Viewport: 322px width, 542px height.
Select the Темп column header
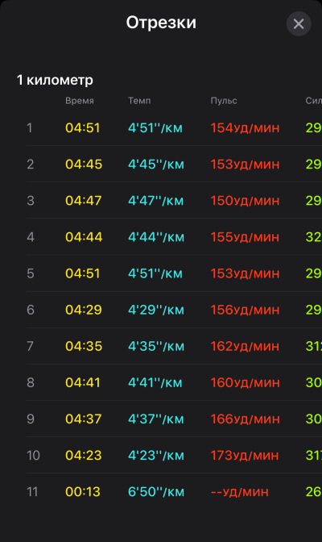tap(139, 101)
